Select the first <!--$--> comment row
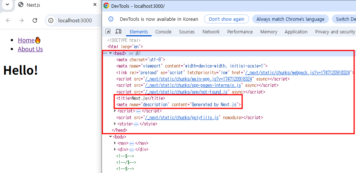The height and width of the screenshot is (173, 356). pos(125,156)
